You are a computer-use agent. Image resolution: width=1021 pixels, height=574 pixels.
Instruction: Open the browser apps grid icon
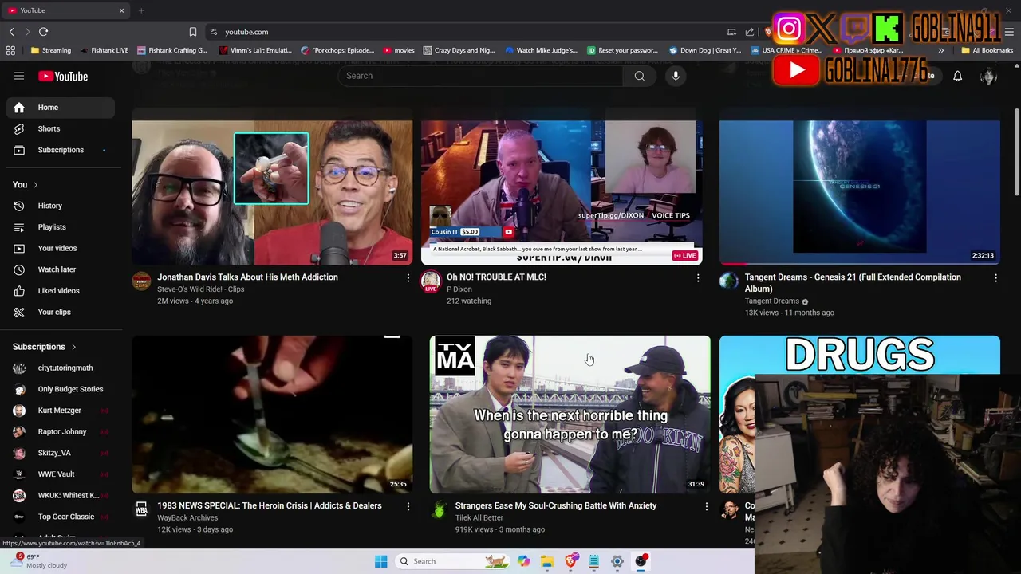click(x=10, y=50)
